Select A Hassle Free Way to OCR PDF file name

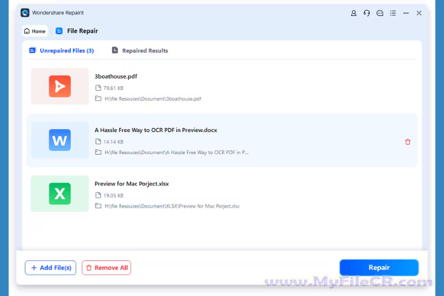point(156,130)
